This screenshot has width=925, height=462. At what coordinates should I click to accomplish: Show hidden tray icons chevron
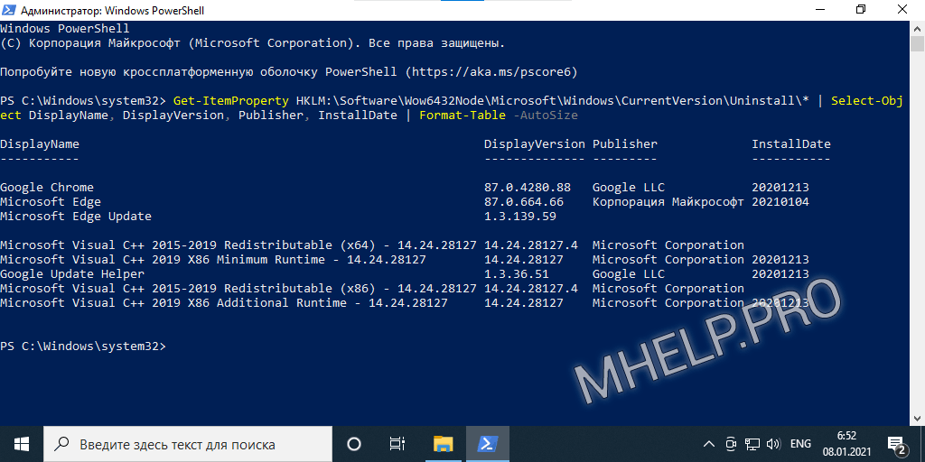pos(710,444)
